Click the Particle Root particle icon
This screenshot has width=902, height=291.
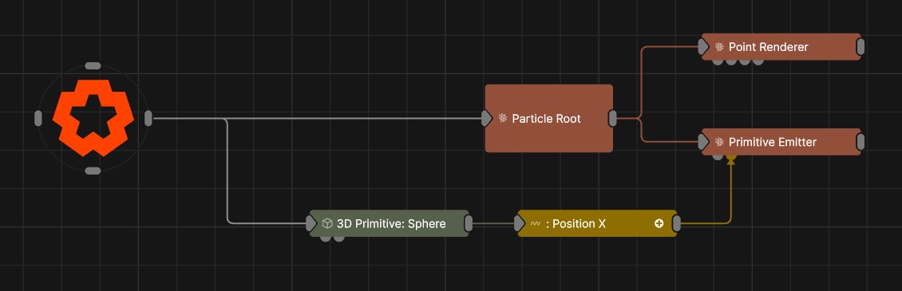click(503, 119)
